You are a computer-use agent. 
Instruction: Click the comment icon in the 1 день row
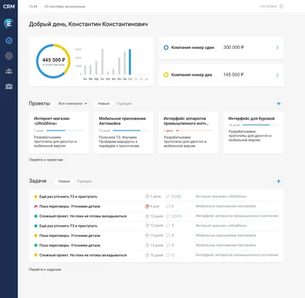coord(168,196)
